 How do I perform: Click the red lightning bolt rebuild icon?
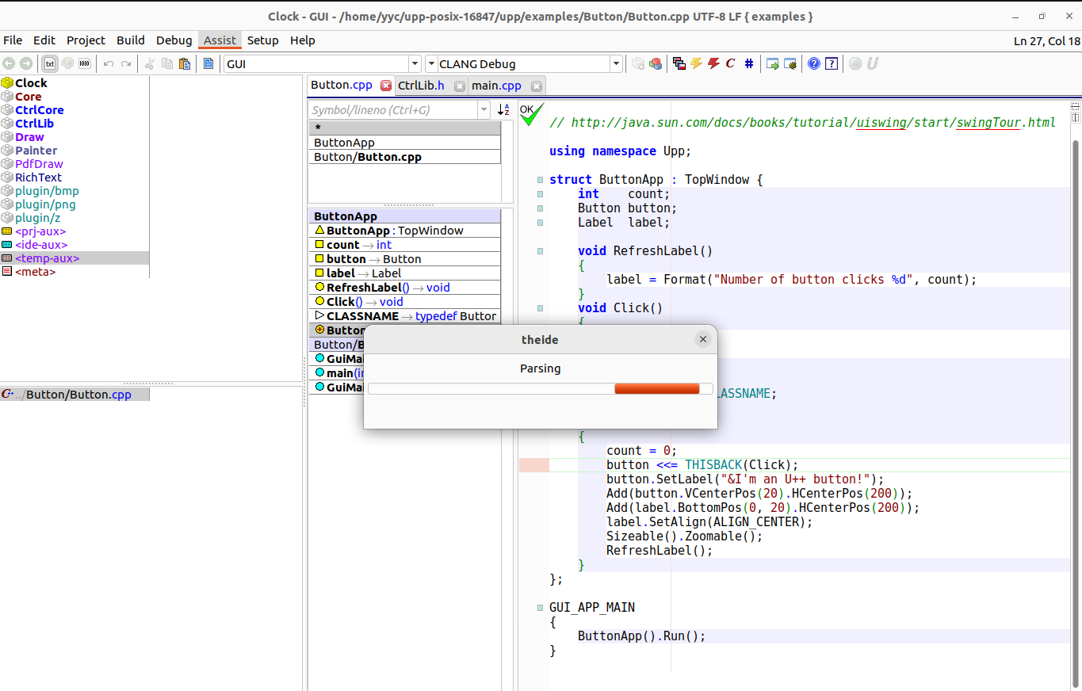point(713,64)
